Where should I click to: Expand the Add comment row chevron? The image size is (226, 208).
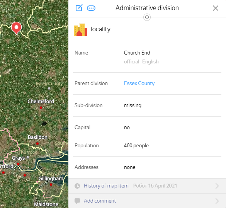[x=217, y=201]
